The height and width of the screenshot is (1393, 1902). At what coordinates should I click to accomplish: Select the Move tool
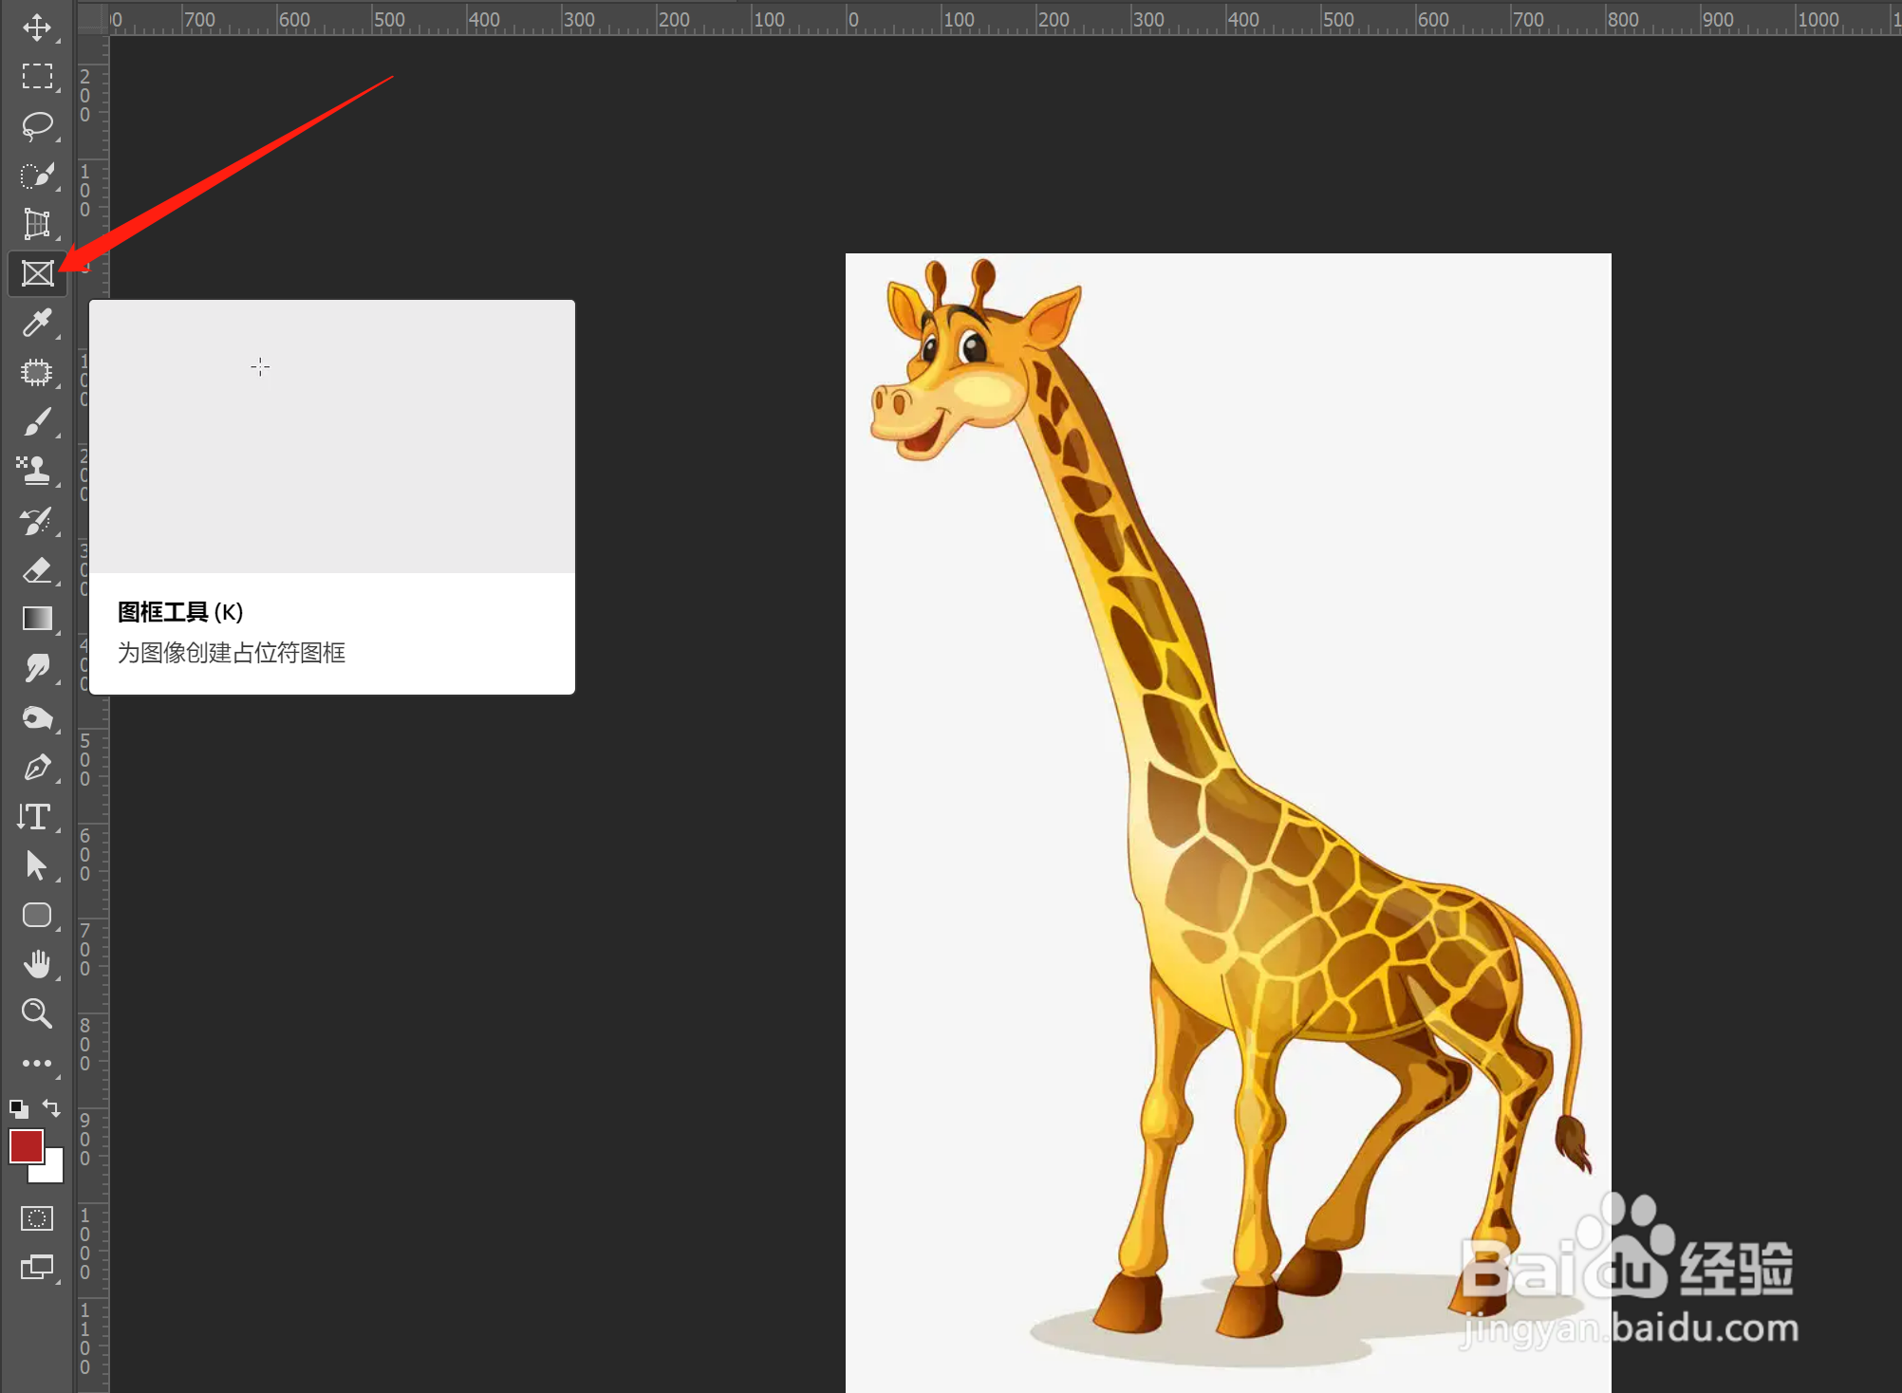point(37,28)
